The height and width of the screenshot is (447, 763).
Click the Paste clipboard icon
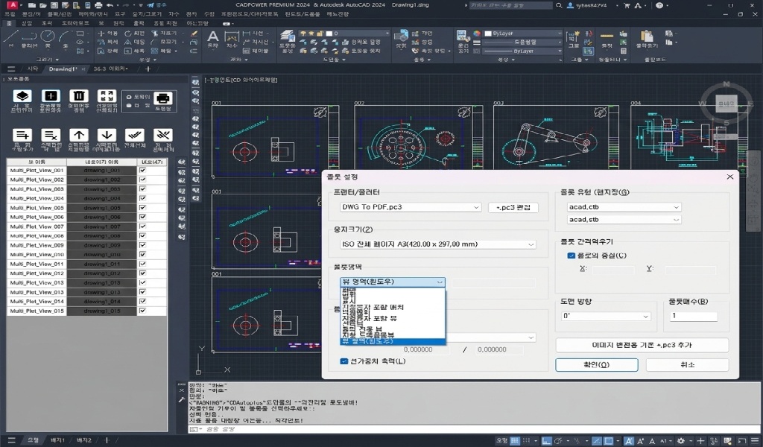coord(646,38)
